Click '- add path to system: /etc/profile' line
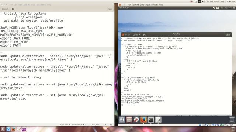The image size is (236, 132). [x=31, y=21]
